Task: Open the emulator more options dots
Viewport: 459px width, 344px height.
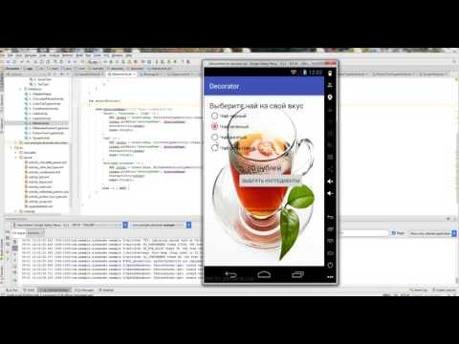Action: point(330,277)
